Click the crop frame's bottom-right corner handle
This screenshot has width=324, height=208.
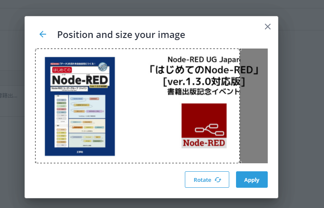(240, 162)
